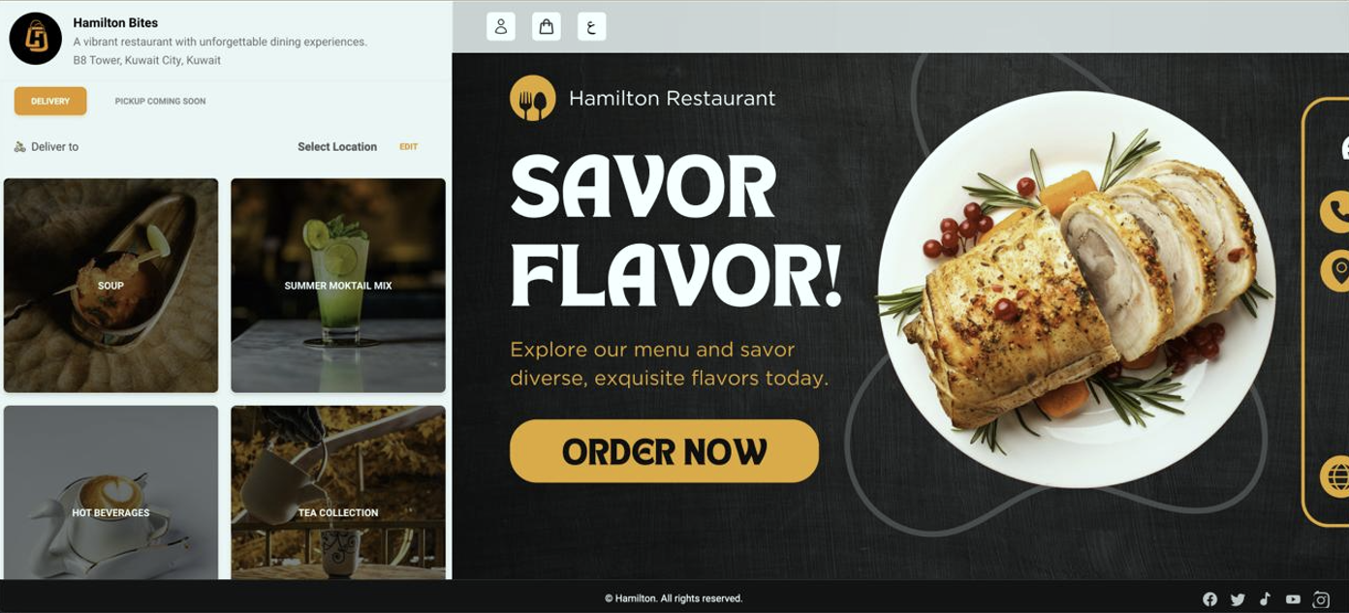Visit the Facebook page from the footer
The width and height of the screenshot is (1349, 613).
(1209, 599)
